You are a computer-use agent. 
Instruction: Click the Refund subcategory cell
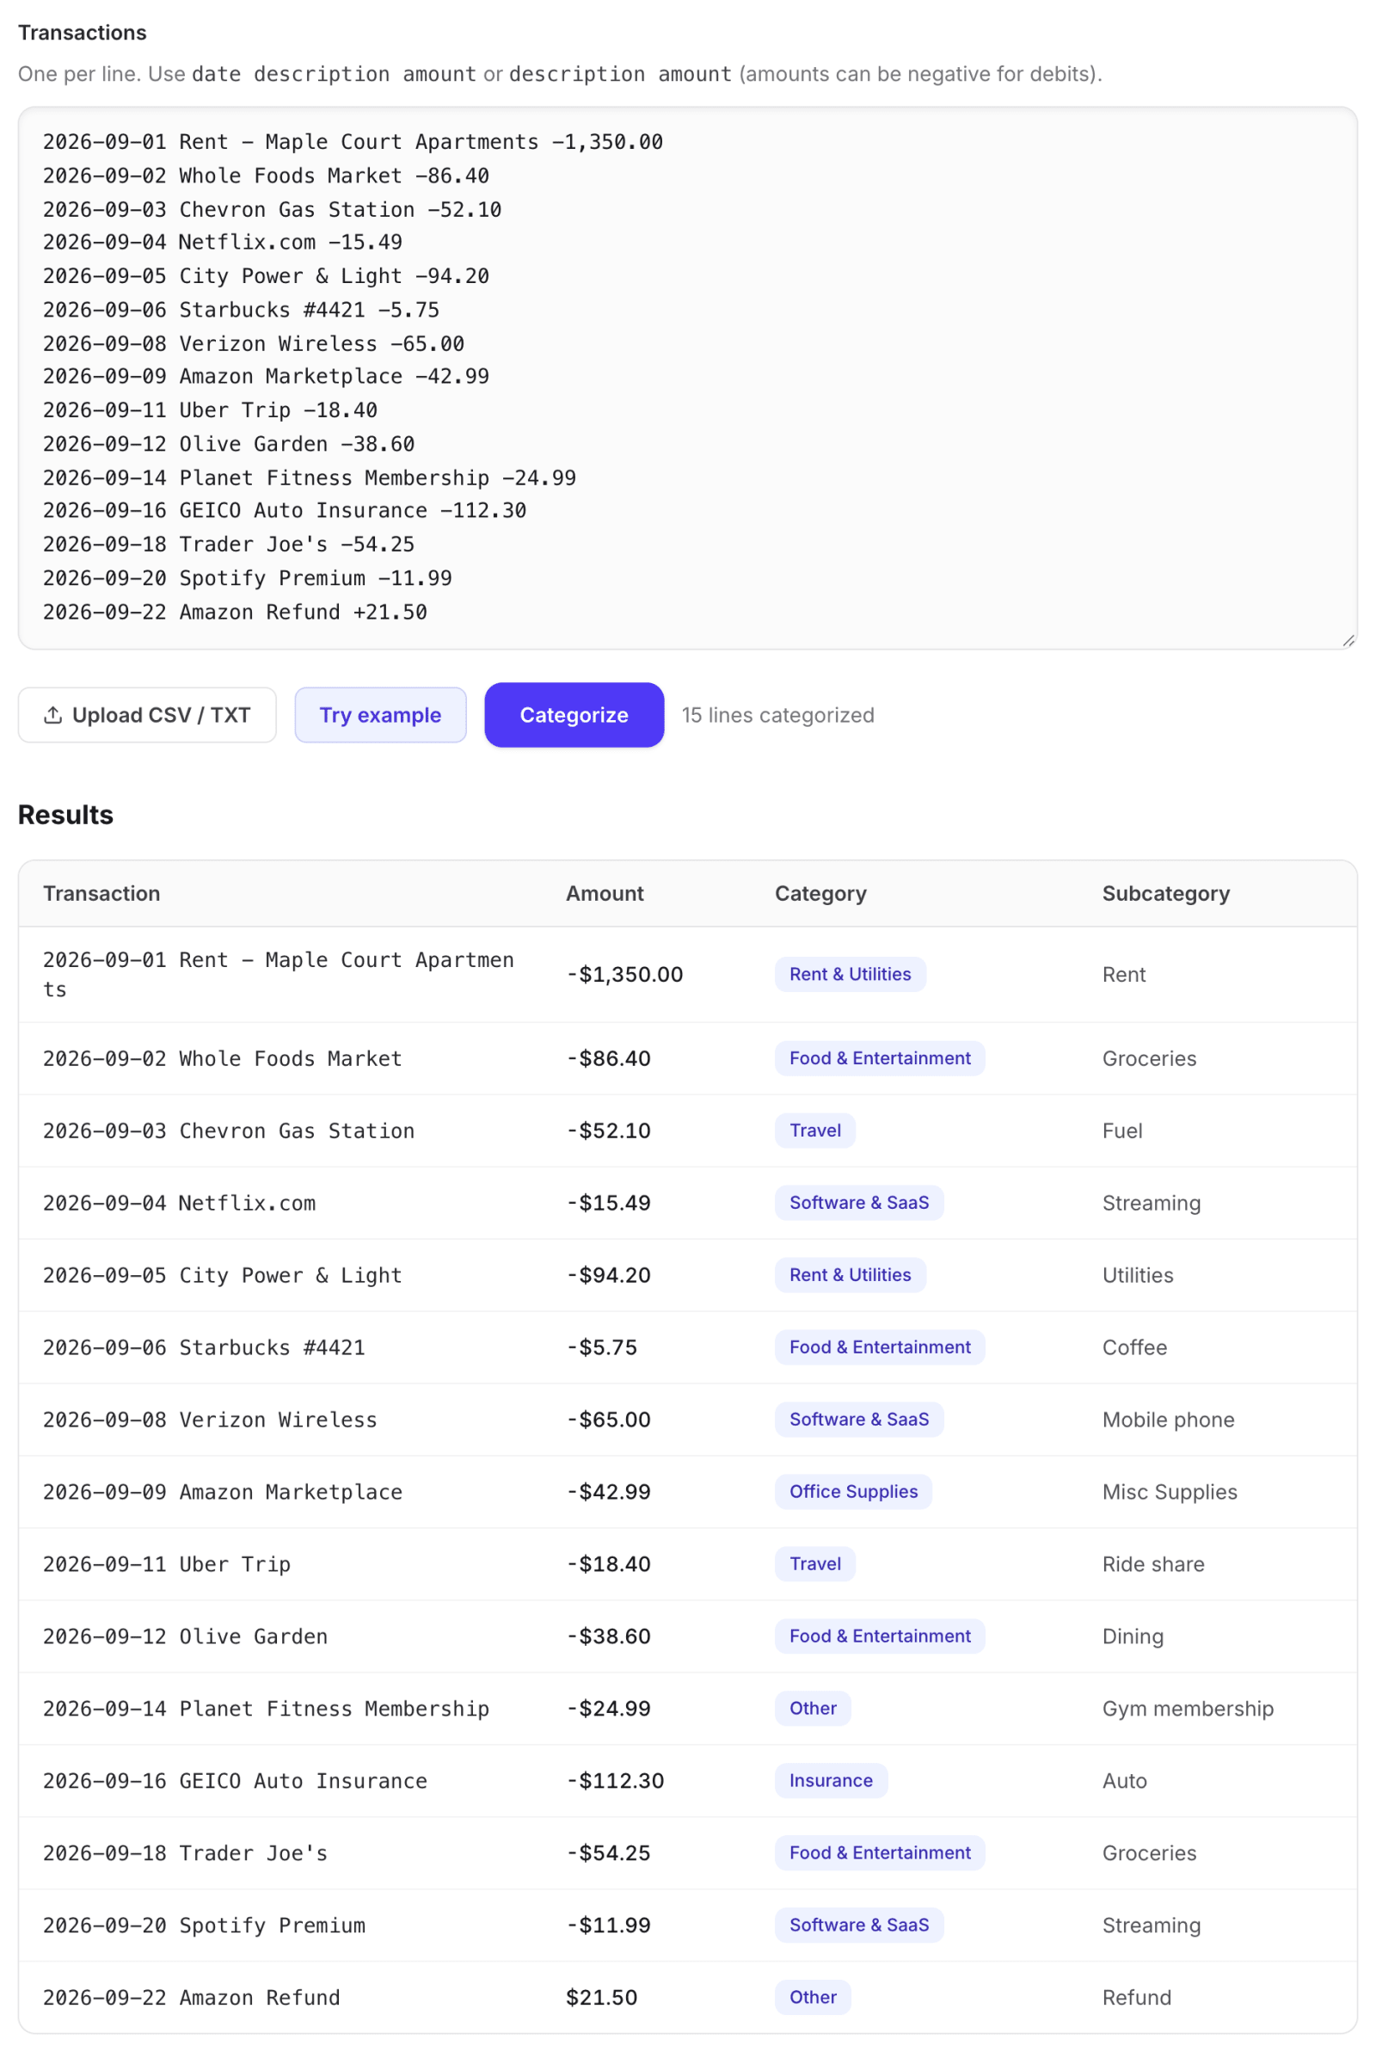pos(1136,1998)
